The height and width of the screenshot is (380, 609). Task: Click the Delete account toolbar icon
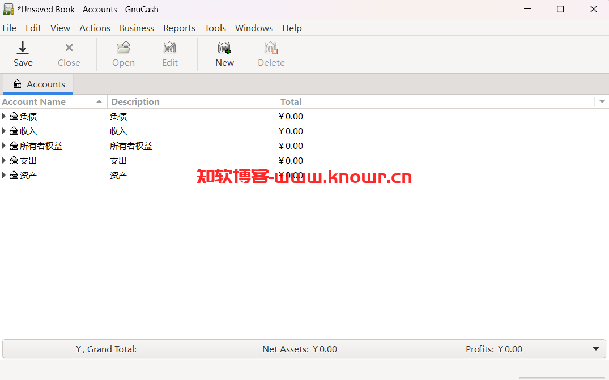pos(271,48)
